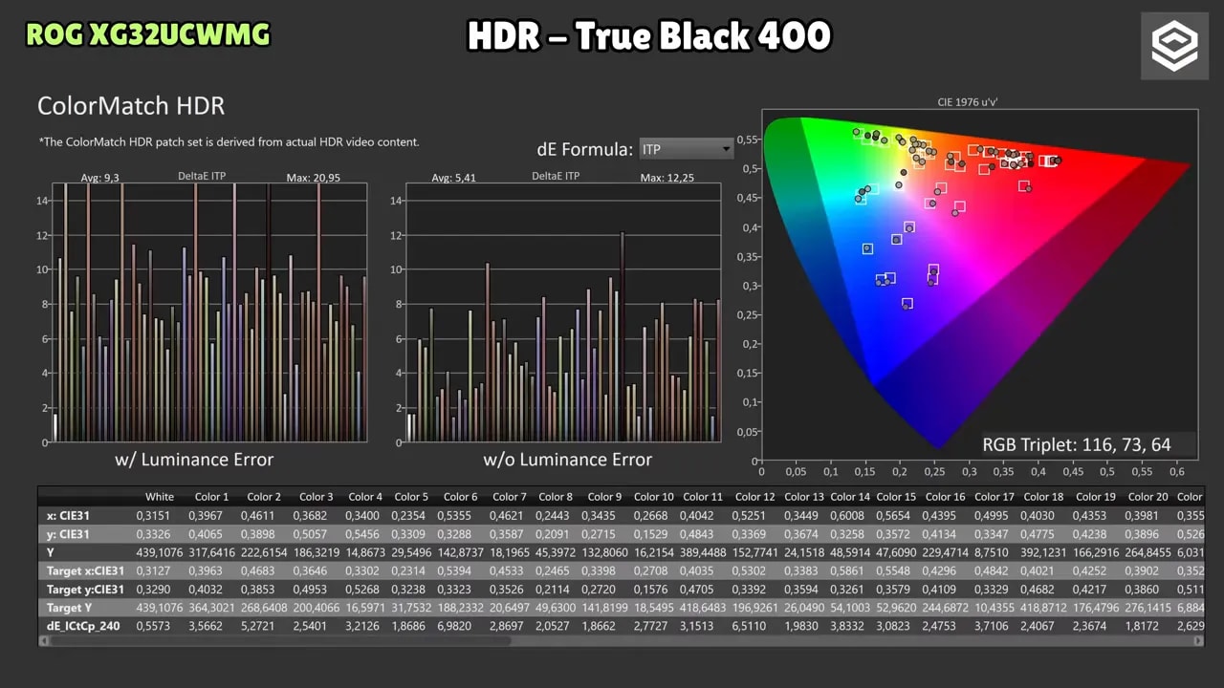Click the HDR – True Black 400 title
The width and height of the screenshot is (1224, 688).
click(x=648, y=36)
